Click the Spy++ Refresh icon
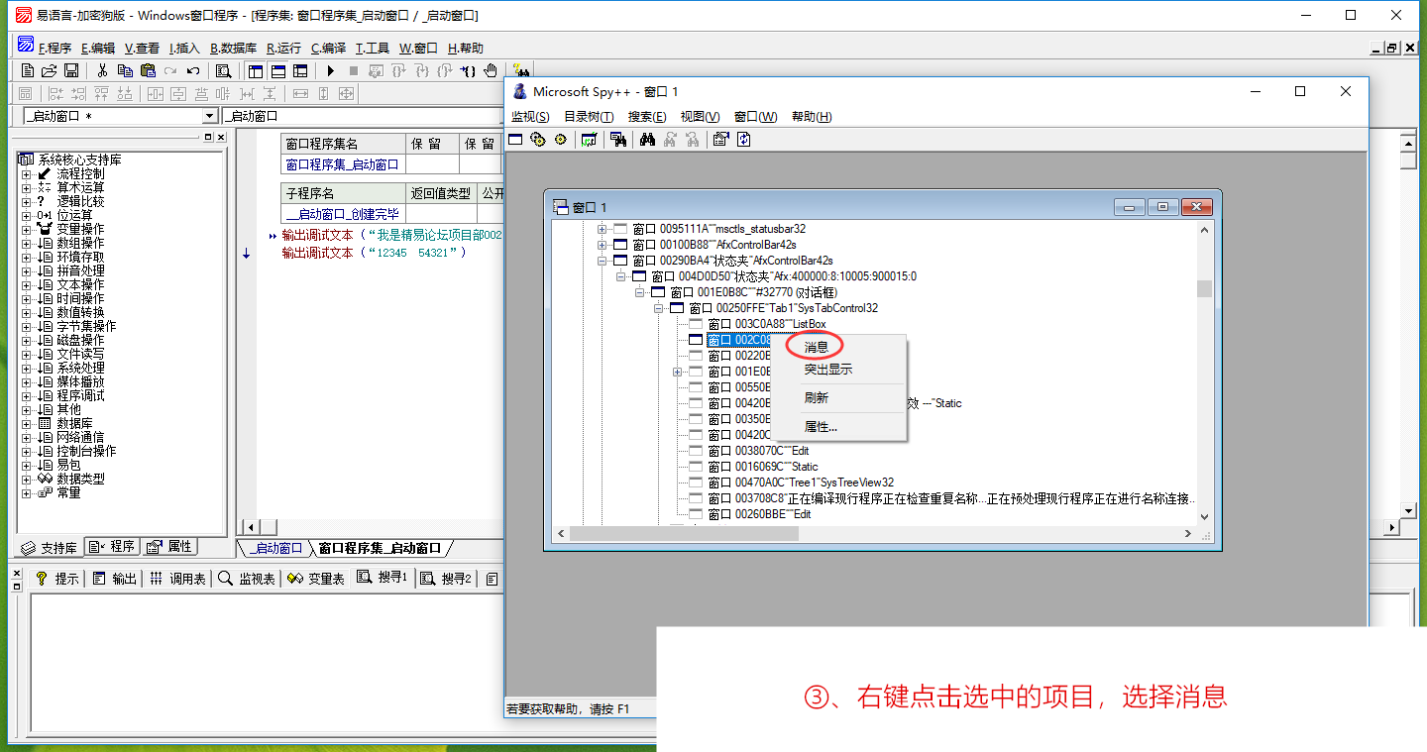Image resolution: width=1427 pixels, height=752 pixels. tap(743, 140)
